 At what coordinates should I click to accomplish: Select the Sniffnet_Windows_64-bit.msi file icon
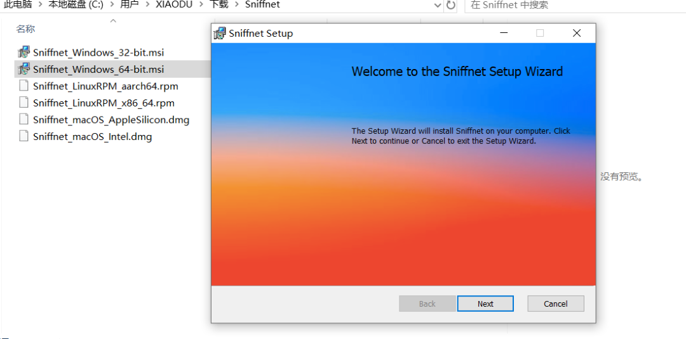(x=24, y=69)
